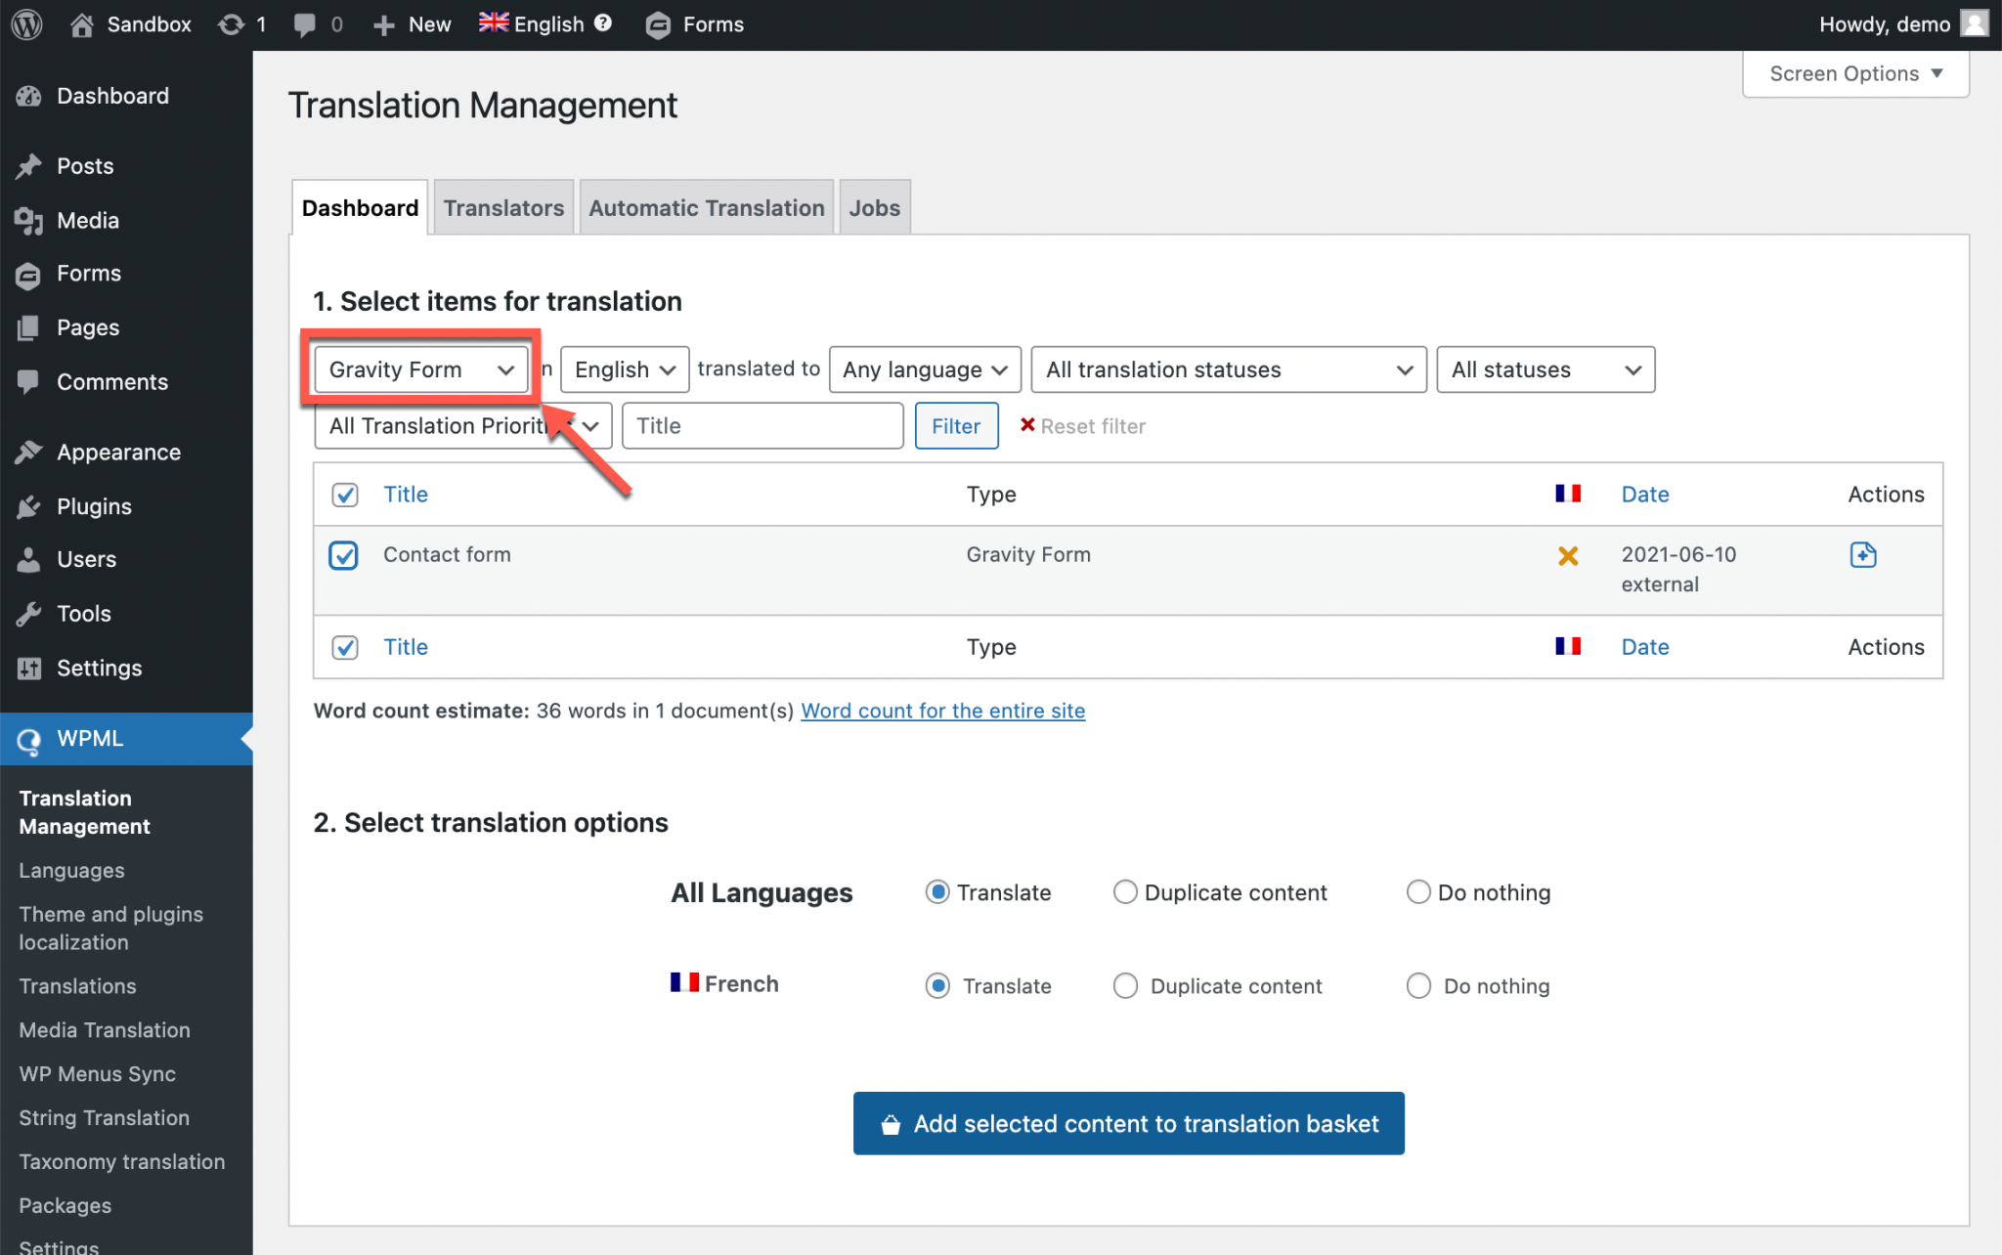The height and width of the screenshot is (1255, 2002).
Task: Open Word count for the entire site link
Action: pos(942,711)
